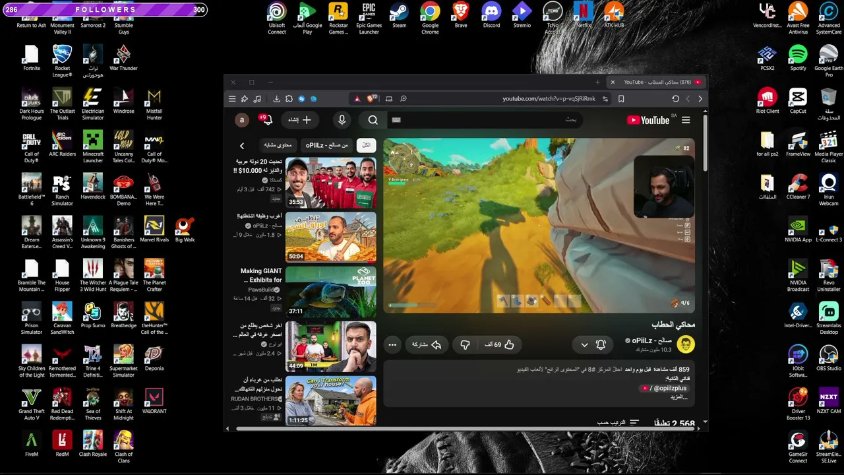Open the Epic Games Launcher icon
The width and height of the screenshot is (844, 475).
tap(369, 18)
